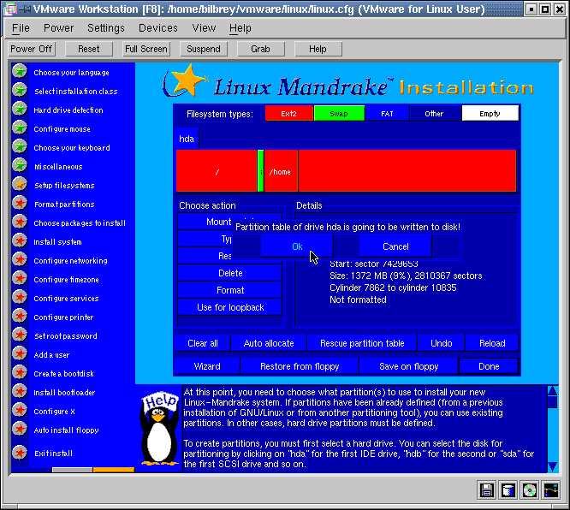Open the Settings menu
This screenshot has height=510, width=570.
tap(106, 28)
